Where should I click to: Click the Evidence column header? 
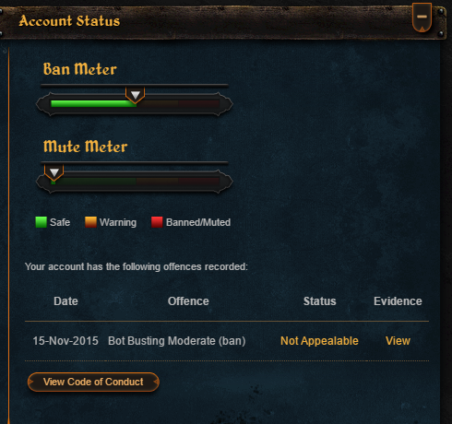[x=398, y=301]
